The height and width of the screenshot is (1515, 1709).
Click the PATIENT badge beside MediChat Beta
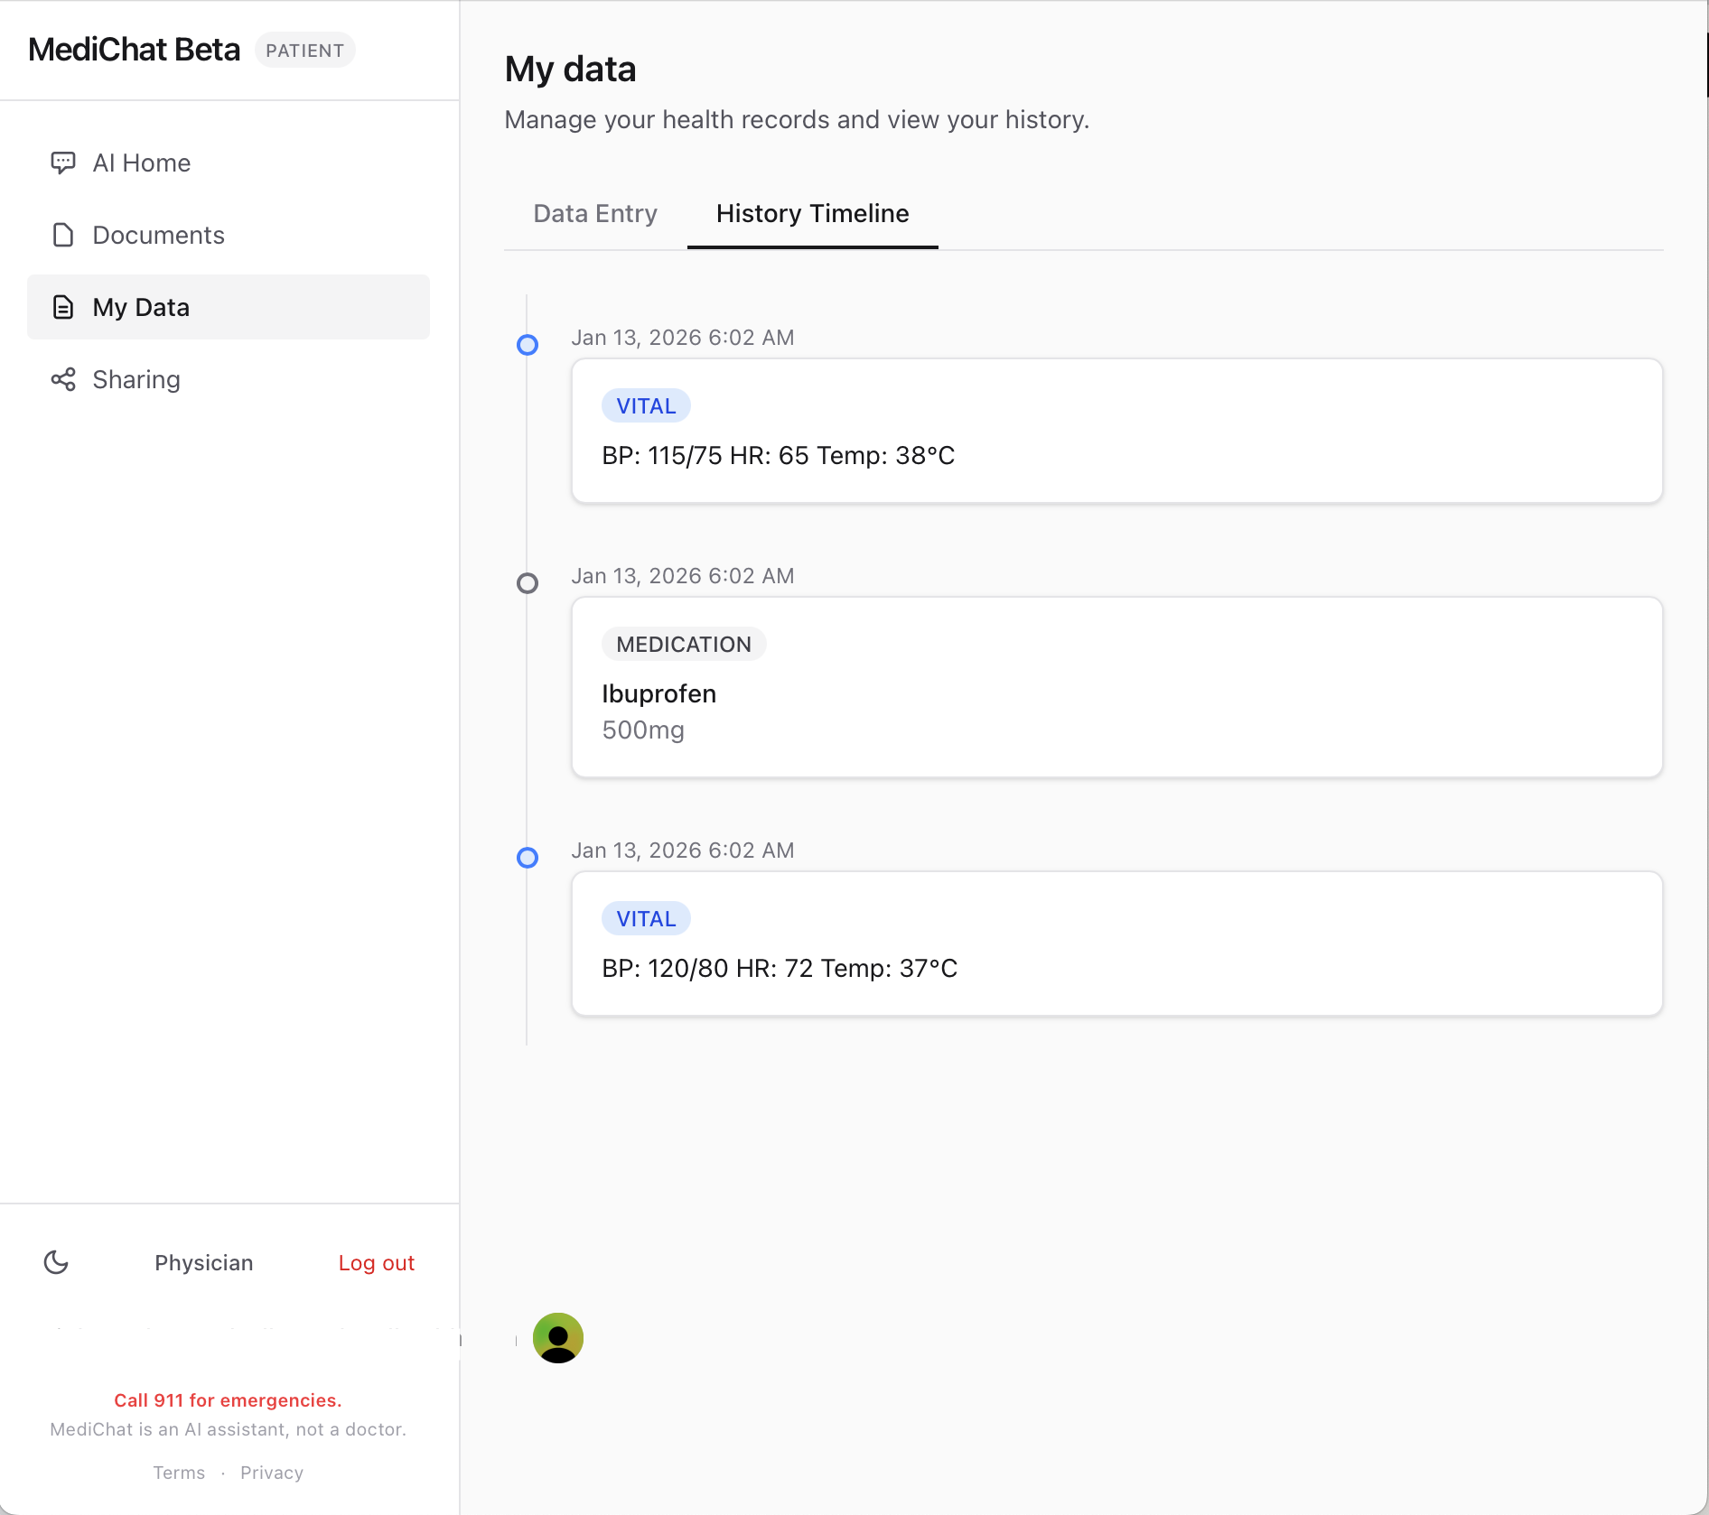305,50
